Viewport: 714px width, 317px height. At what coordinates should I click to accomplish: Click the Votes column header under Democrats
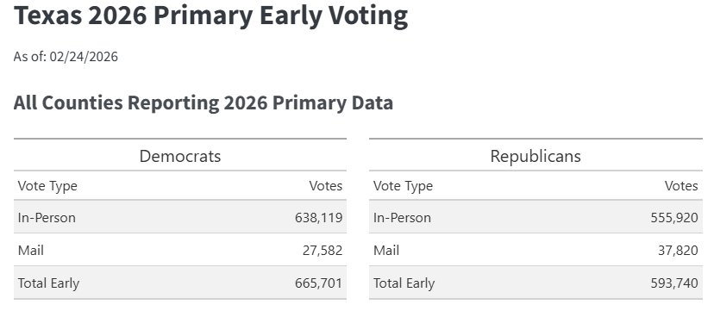326,185
